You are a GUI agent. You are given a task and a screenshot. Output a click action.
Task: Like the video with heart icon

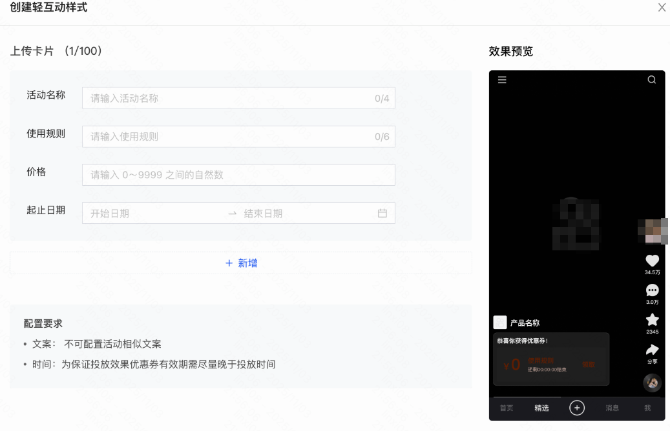coord(652,260)
